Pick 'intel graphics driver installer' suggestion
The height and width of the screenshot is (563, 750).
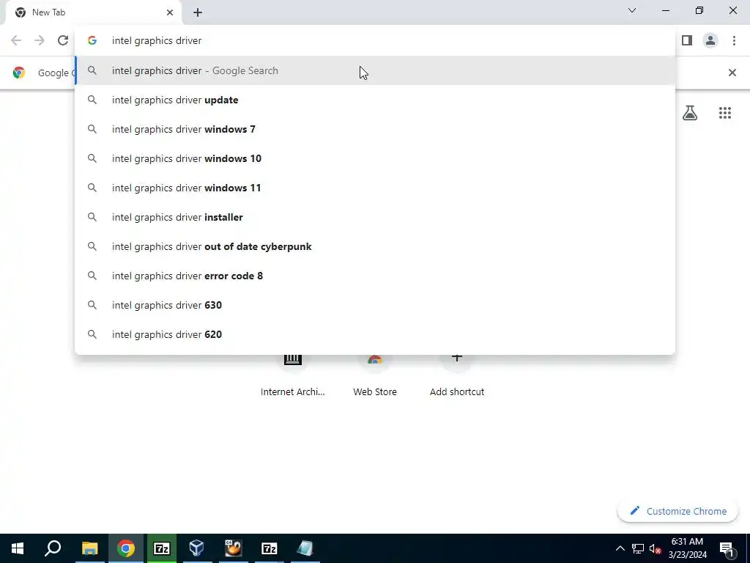[x=375, y=217]
